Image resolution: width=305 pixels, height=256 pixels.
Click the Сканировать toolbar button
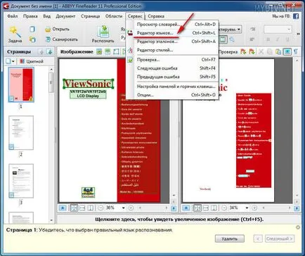62,39
